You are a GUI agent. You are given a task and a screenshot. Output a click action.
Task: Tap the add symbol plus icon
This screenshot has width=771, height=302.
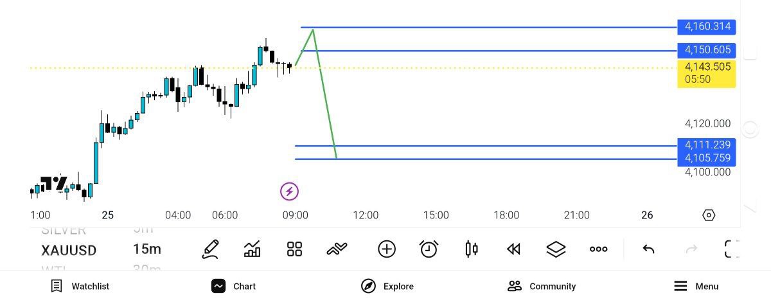[x=387, y=249]
